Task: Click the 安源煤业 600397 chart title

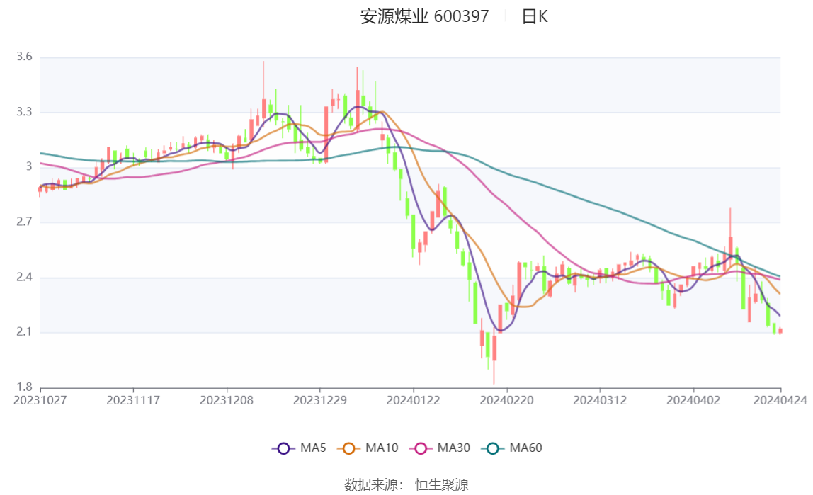Action: coord(424,17)
